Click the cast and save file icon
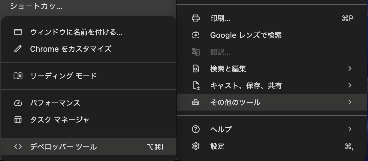The width and height of the screenshot is (368, 161). click(x=196, y=86)
